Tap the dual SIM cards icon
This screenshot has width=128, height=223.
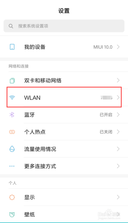click(x=12, y=81)
